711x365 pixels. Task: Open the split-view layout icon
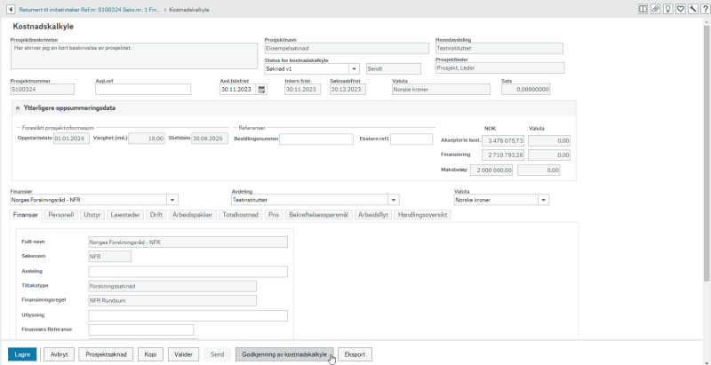point(643,9)
